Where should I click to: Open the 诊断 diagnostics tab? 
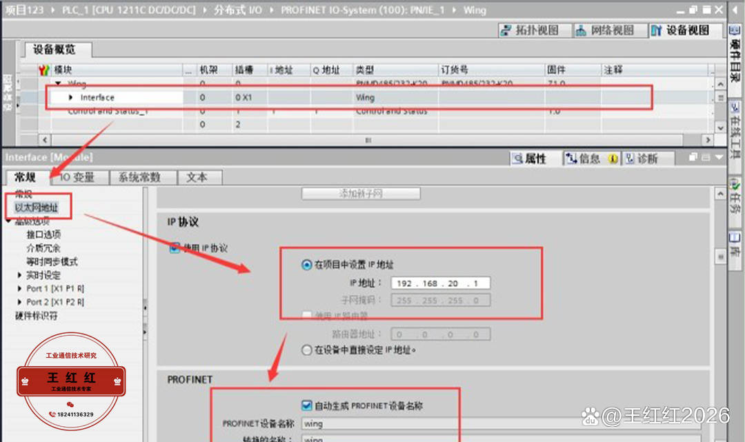[648, 159]
